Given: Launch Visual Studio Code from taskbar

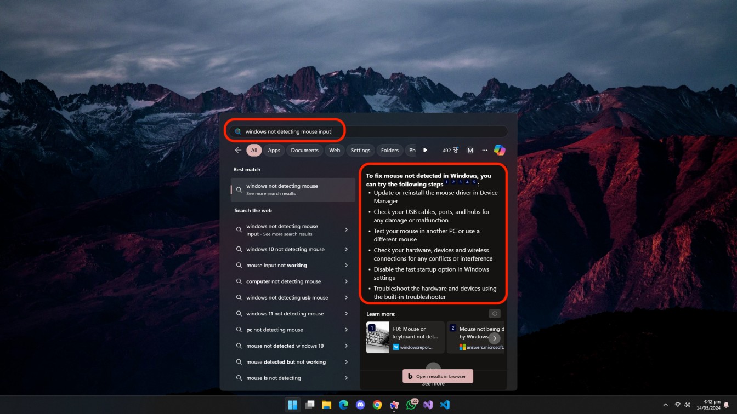Looking at the screenshot, I should coord(445,405).
